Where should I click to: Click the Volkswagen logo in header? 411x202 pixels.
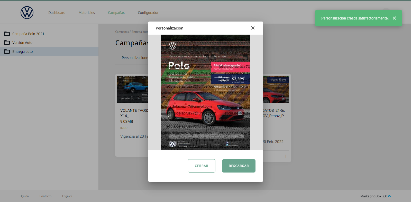27,13
